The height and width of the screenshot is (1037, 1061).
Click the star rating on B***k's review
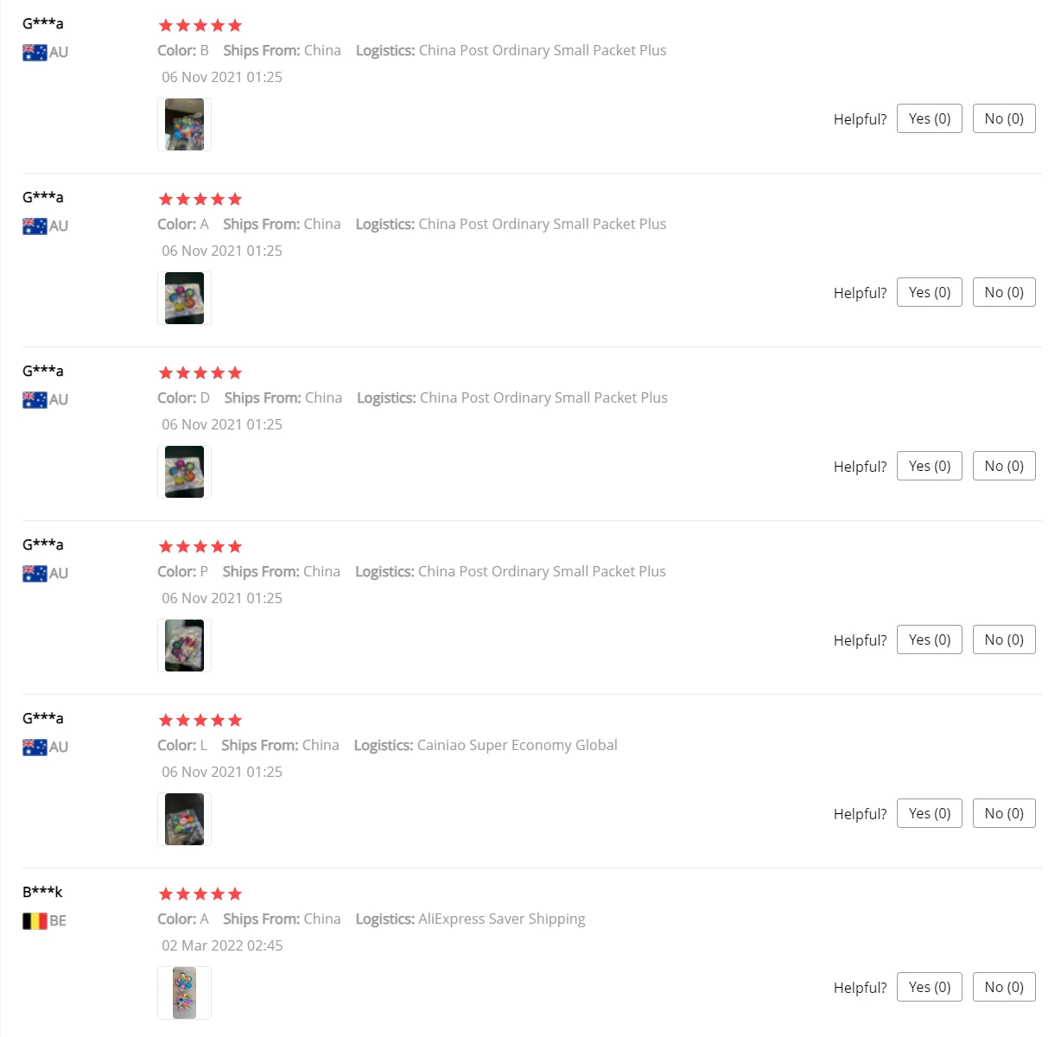coord(200,894)
